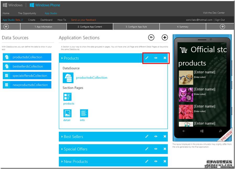Screen dimensions: 235x169
Task: Open The Opportunity menu item
Action: click(27, 13)
